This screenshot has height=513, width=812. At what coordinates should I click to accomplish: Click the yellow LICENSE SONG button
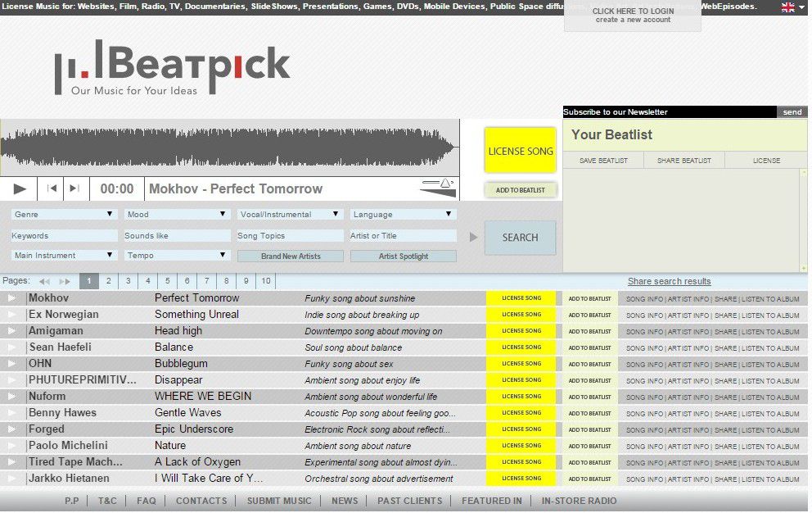(x=521, y=151)
